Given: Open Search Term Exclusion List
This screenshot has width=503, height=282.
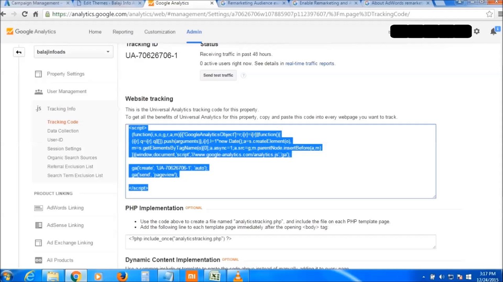Looking at the screenshot, I should click(x=75, y=175).
